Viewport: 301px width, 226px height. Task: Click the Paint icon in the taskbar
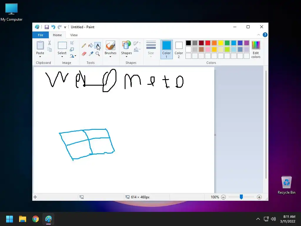[49, 219]
